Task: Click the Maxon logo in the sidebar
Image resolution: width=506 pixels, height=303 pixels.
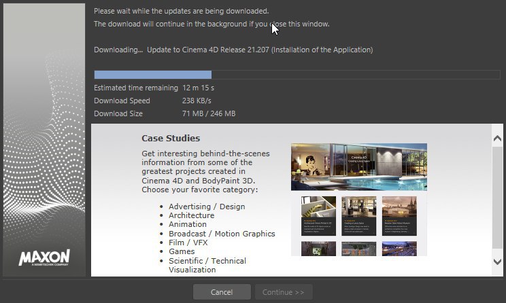Action: tap(44, 257)
